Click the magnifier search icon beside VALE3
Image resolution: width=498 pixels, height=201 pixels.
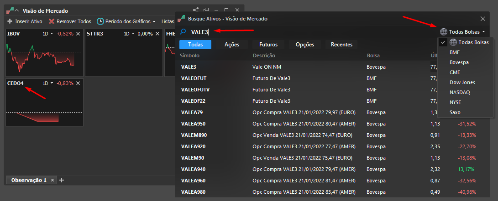pos(183,32)
